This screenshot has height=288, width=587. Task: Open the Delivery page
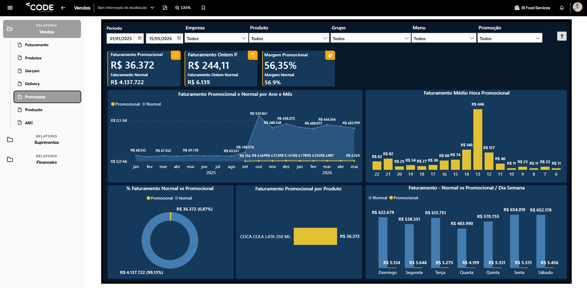(x=48, y=84)
